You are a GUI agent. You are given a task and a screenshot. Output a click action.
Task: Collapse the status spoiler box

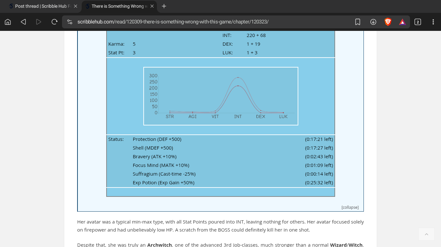point(350,207)
